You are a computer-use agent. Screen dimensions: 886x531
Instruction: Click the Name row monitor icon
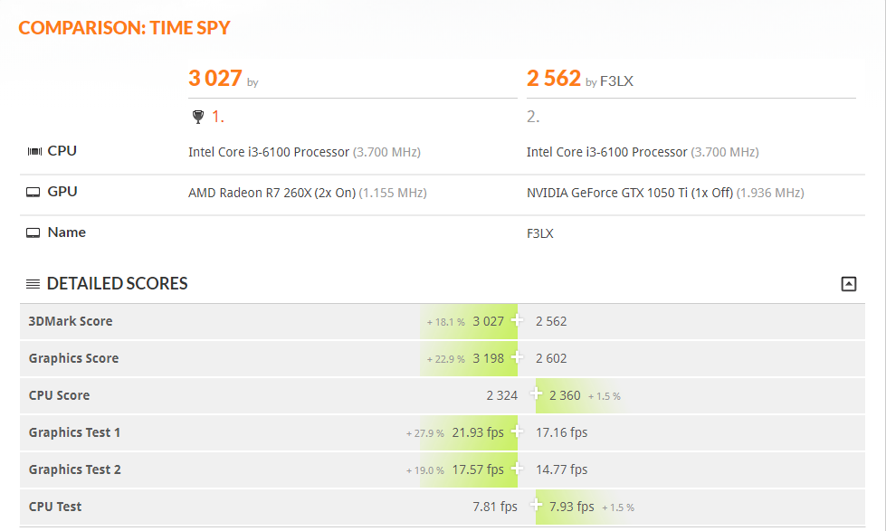[x=33, y=232]
